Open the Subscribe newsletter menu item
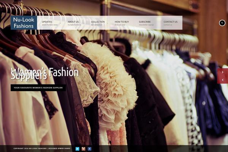Viewport: 228px width, 152px height. tap(145, 22)
